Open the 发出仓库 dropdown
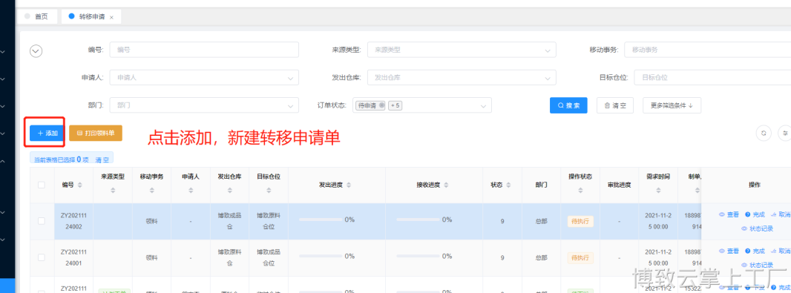 (x=462, y=78)
